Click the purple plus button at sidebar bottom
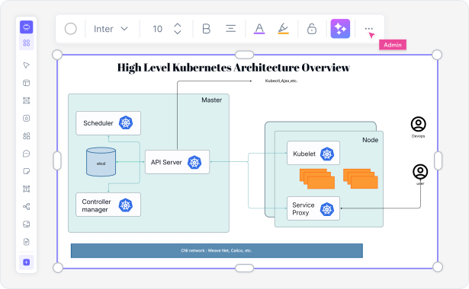Viewport: 469px width, 289px height. pyautogui.click(x=27, y=262)
